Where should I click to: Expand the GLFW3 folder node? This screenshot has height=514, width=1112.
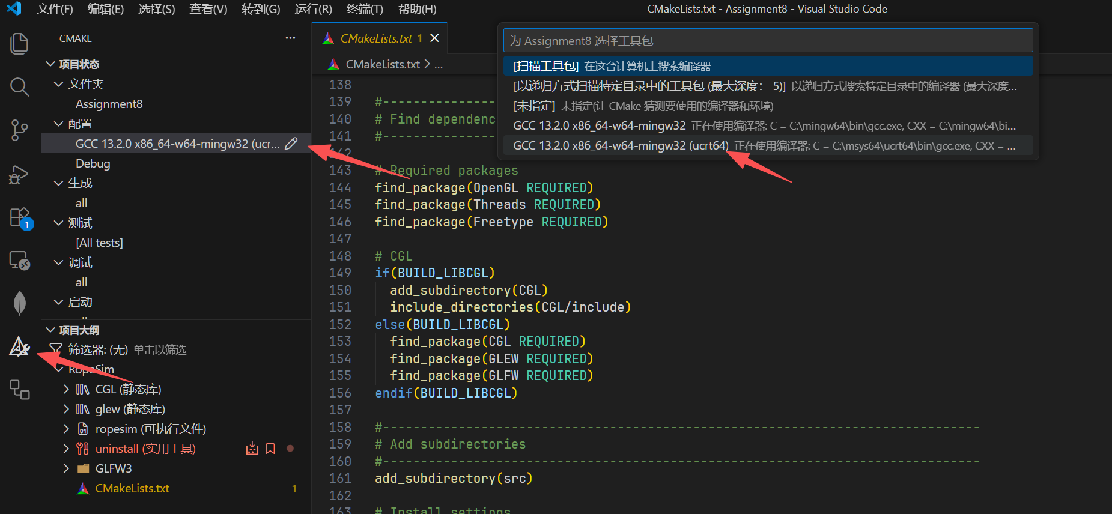click(66, 468)
